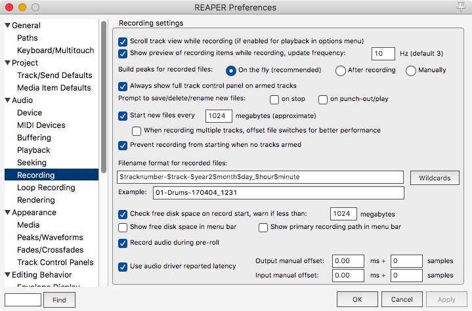Click the preferences tree scrollbar
Viewport: 472px width, 311px height.
[x=104, y=97]
